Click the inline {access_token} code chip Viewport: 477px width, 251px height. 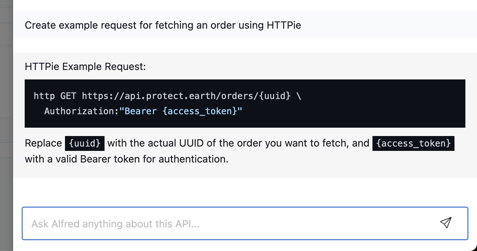[x=413, y=143]
